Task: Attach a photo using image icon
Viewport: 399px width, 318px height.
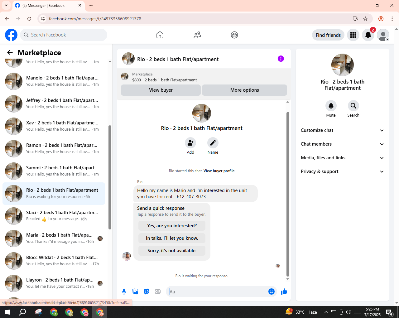Action: point(135,291)
